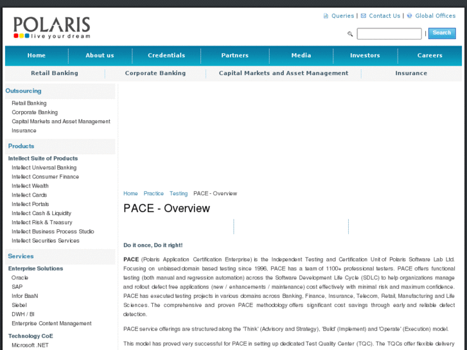Open Intellect Wealth
The image size is (467, 350).
pos(30,186)
